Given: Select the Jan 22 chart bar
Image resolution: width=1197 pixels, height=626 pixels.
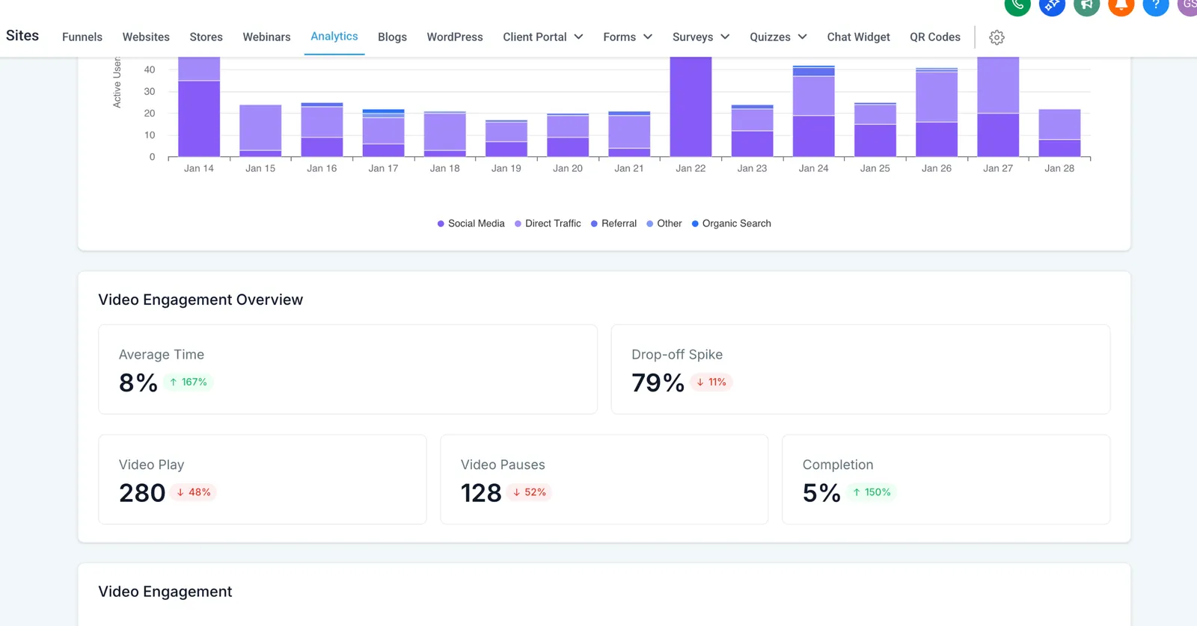Looking at the screenshot, I should pyautogui.click(x=691, y=107).
